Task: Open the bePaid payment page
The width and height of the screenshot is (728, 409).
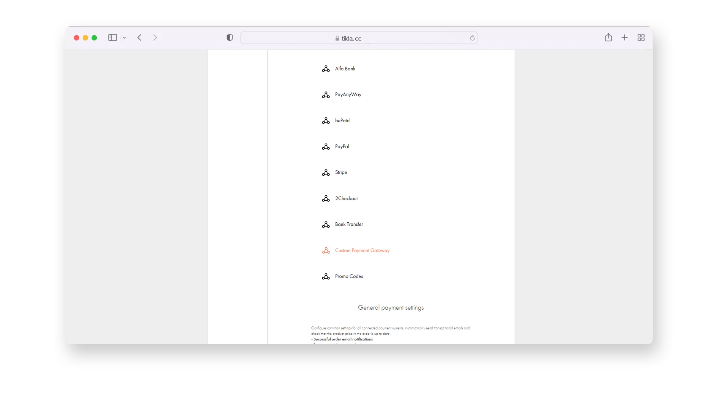Action: [342, 120]
